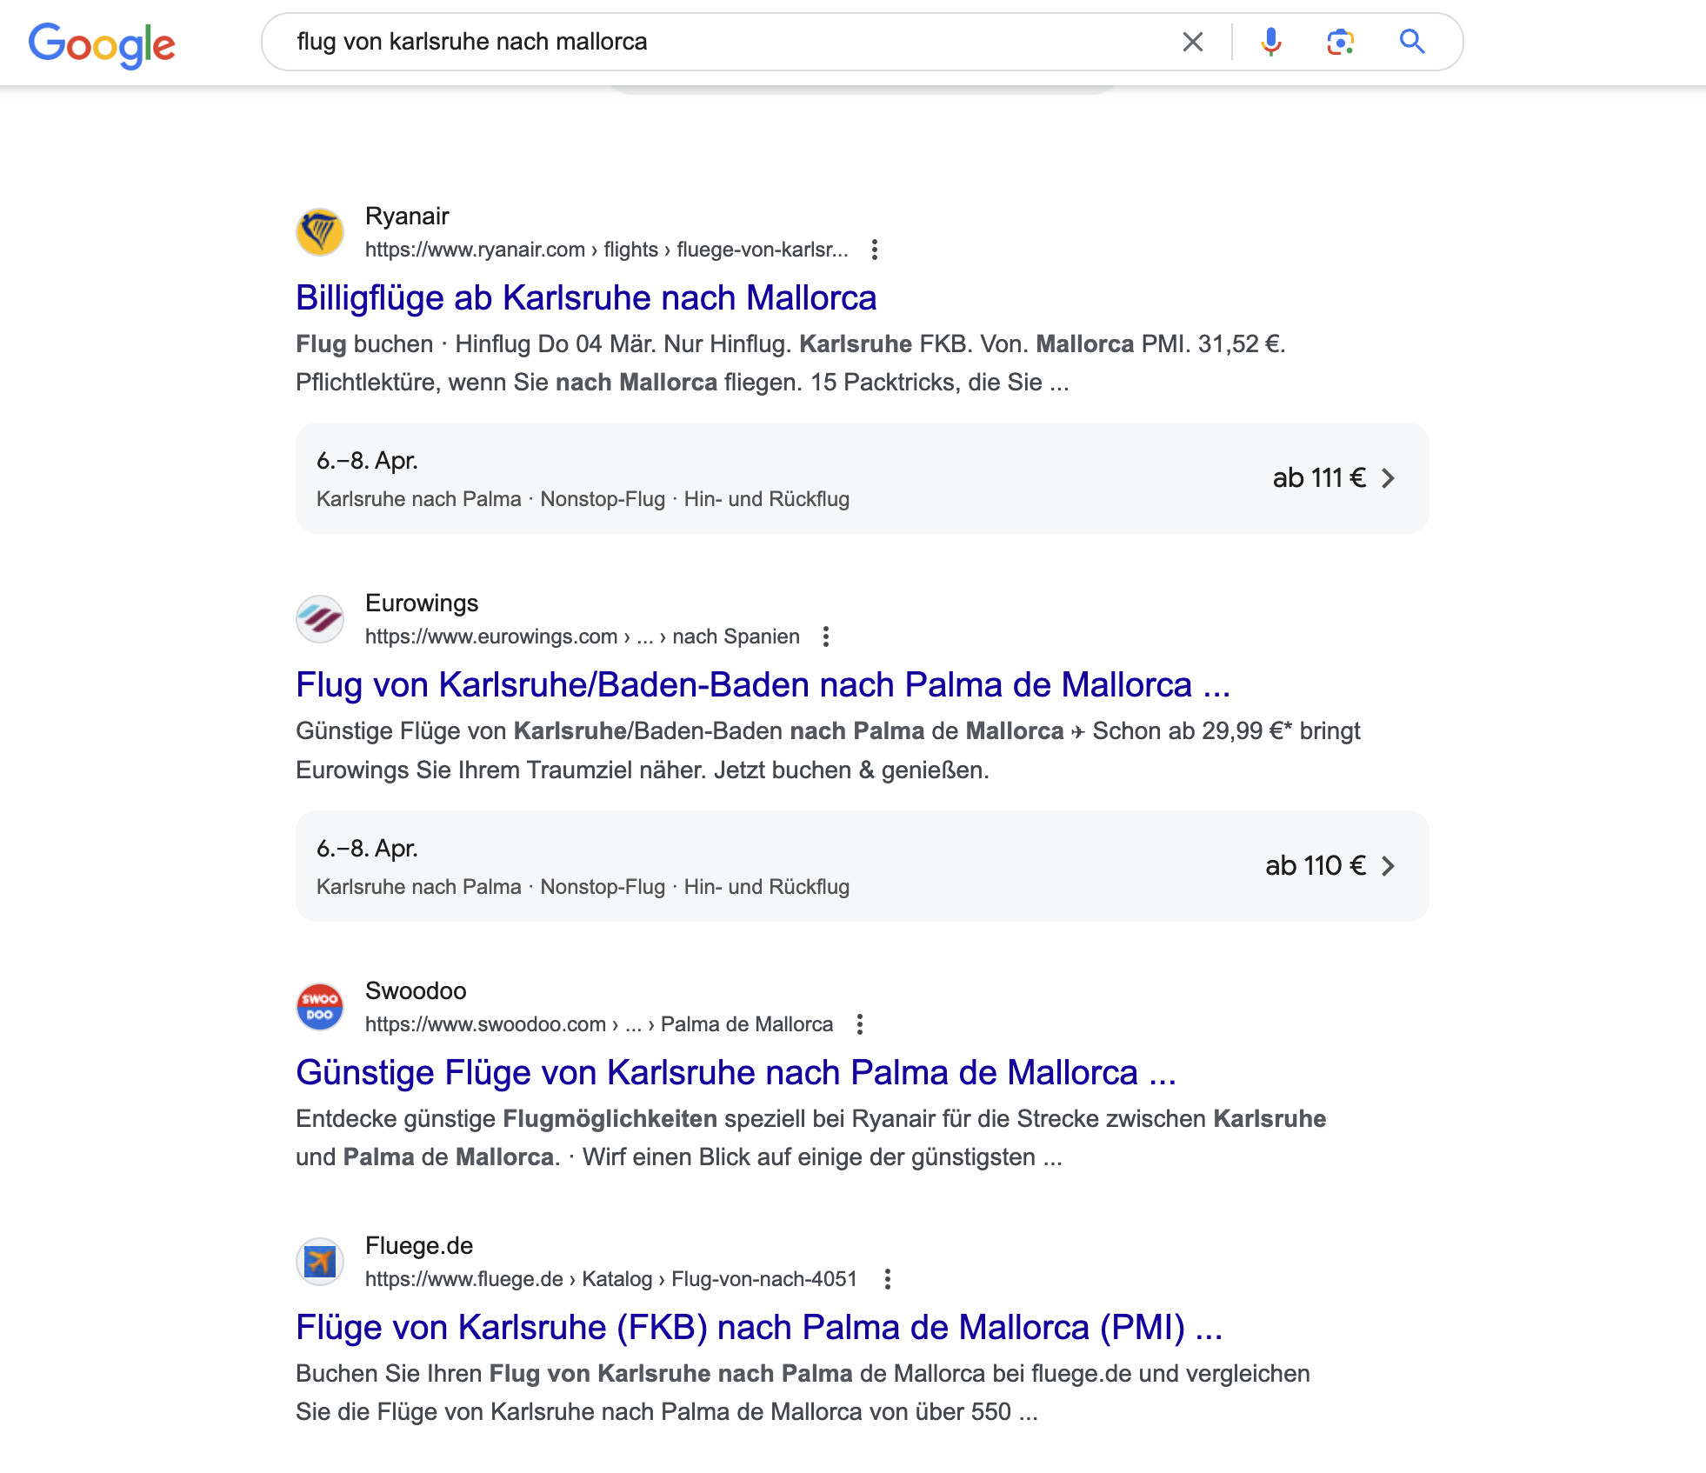Open the three-dot menu on the Eurowings result
This screenshot has width=1706, height=1473.
pos(823,636)
